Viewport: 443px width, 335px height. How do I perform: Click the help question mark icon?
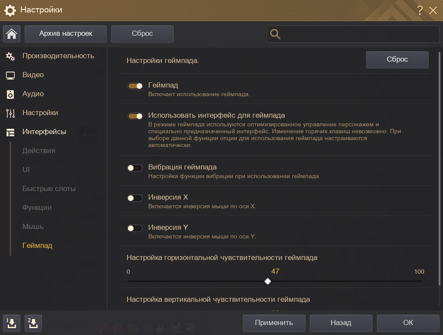point(420,10)
